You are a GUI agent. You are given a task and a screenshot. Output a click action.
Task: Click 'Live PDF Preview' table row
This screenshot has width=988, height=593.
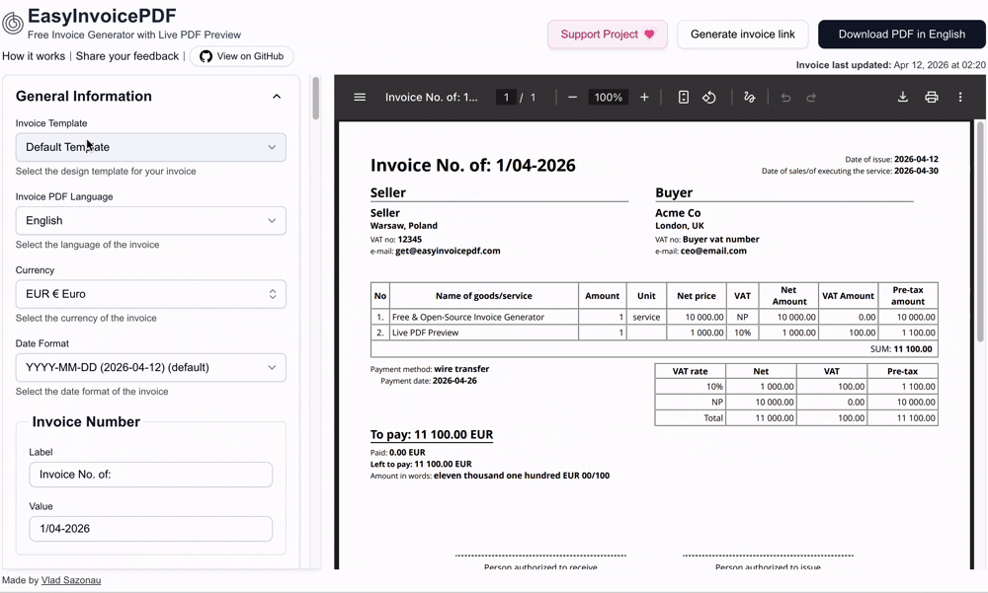654,333
